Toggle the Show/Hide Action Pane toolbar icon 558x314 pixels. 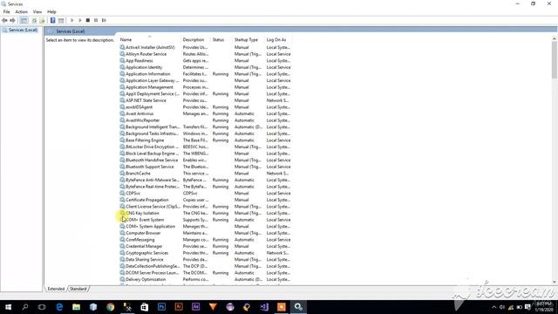click(61, 20)
